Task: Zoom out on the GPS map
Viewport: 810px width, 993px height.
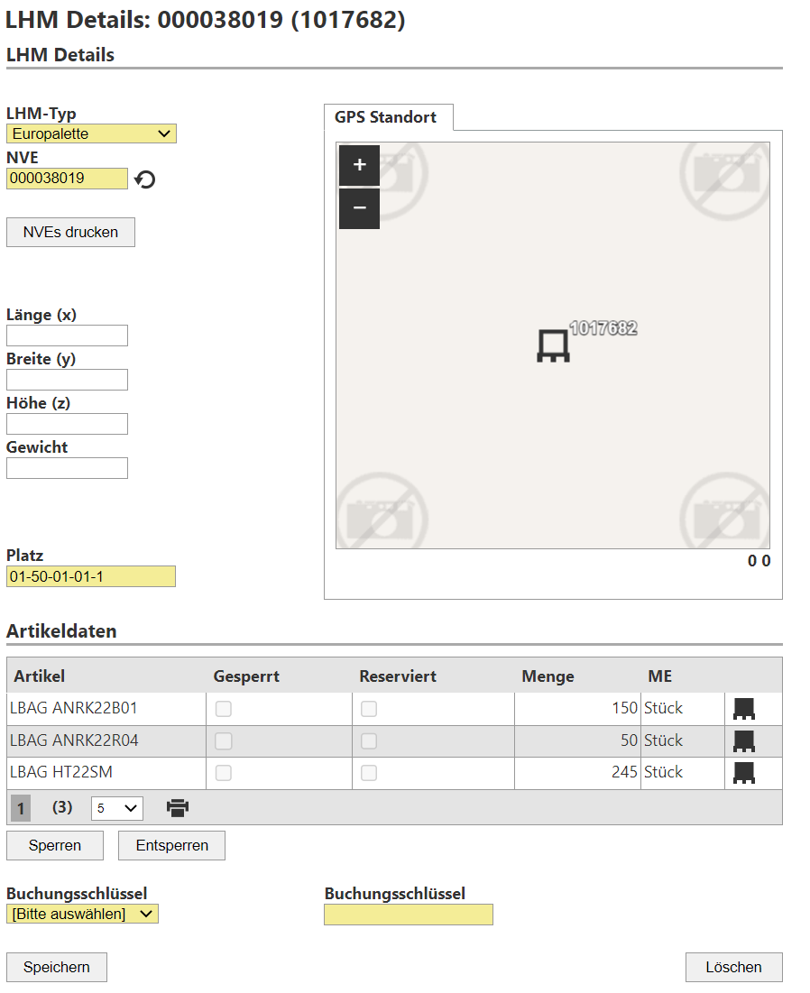Action: coord(359,208)
